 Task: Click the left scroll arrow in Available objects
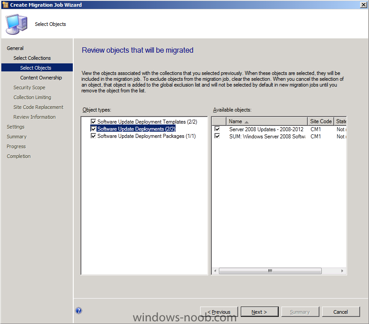click(215, 271)
